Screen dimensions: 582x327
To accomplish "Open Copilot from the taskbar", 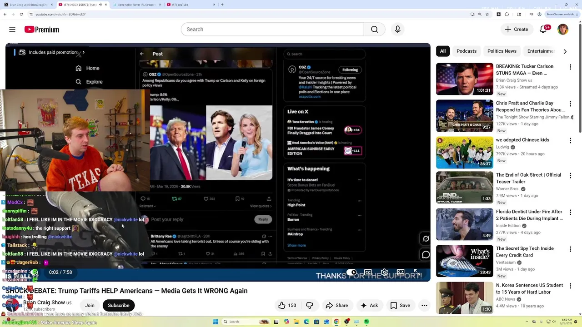I will [286, 322].
